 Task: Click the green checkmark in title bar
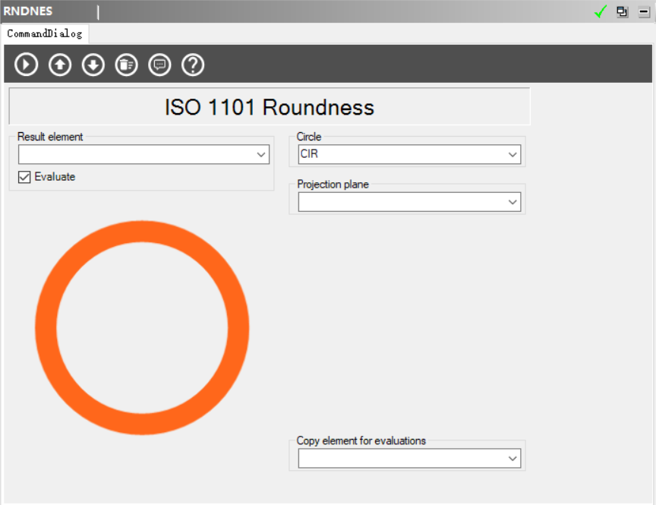point(601,11)
